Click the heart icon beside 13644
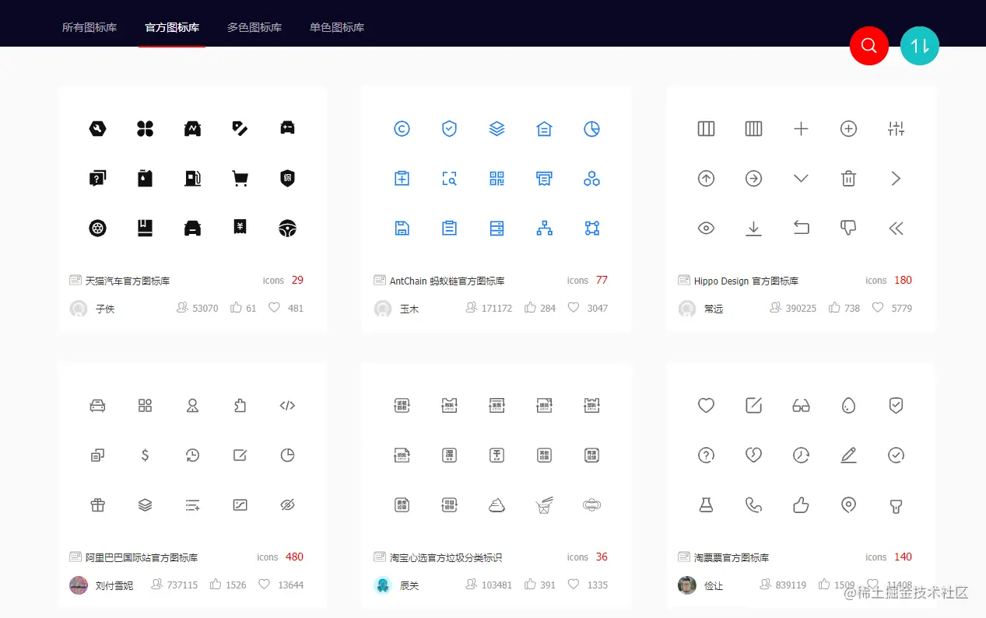This screenshot has width=986, height=618. (264, 584)
